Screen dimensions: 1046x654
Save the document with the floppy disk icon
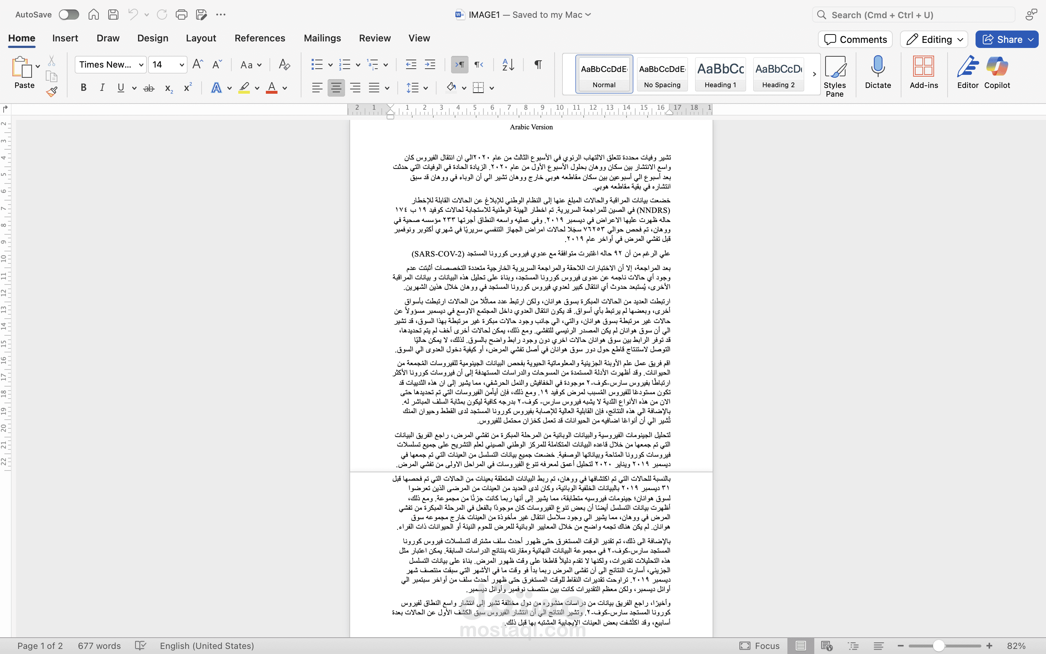(113, 15)
